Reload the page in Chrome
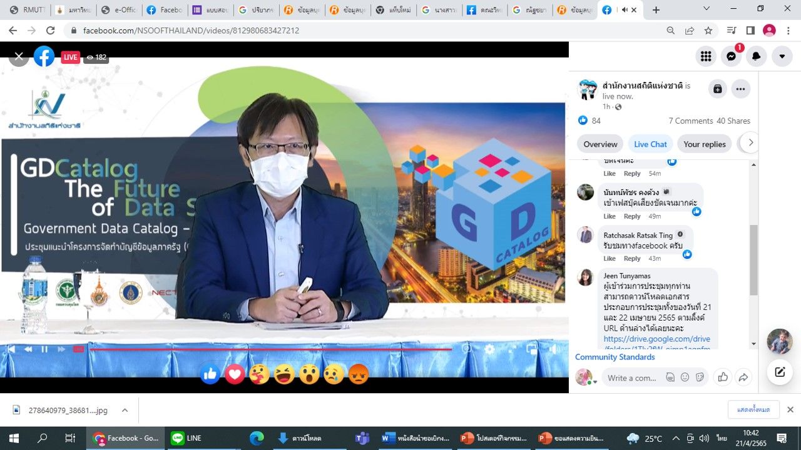Image resolution: width=801 pixels, height=450 pixels. (x=51, y=30)
